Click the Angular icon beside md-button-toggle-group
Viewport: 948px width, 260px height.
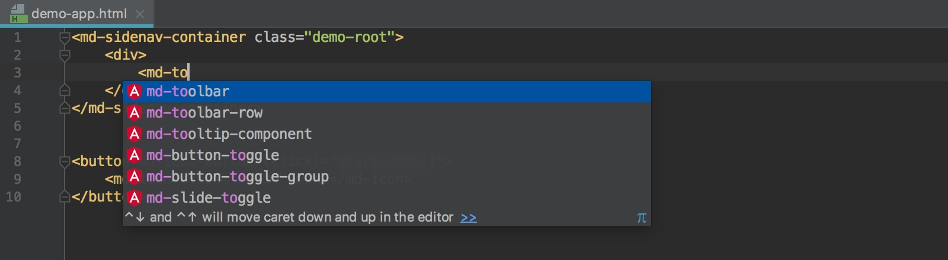tap(134, 177)
